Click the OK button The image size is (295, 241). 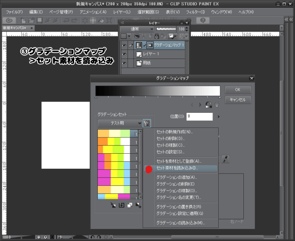tap(237, 90)
